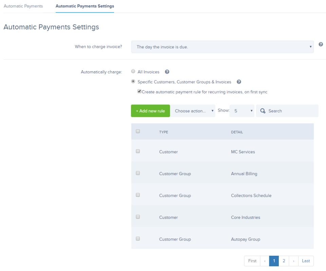Open help for when to charge invoice
This screenshot has width=326, height=271.
coord(321,44)
